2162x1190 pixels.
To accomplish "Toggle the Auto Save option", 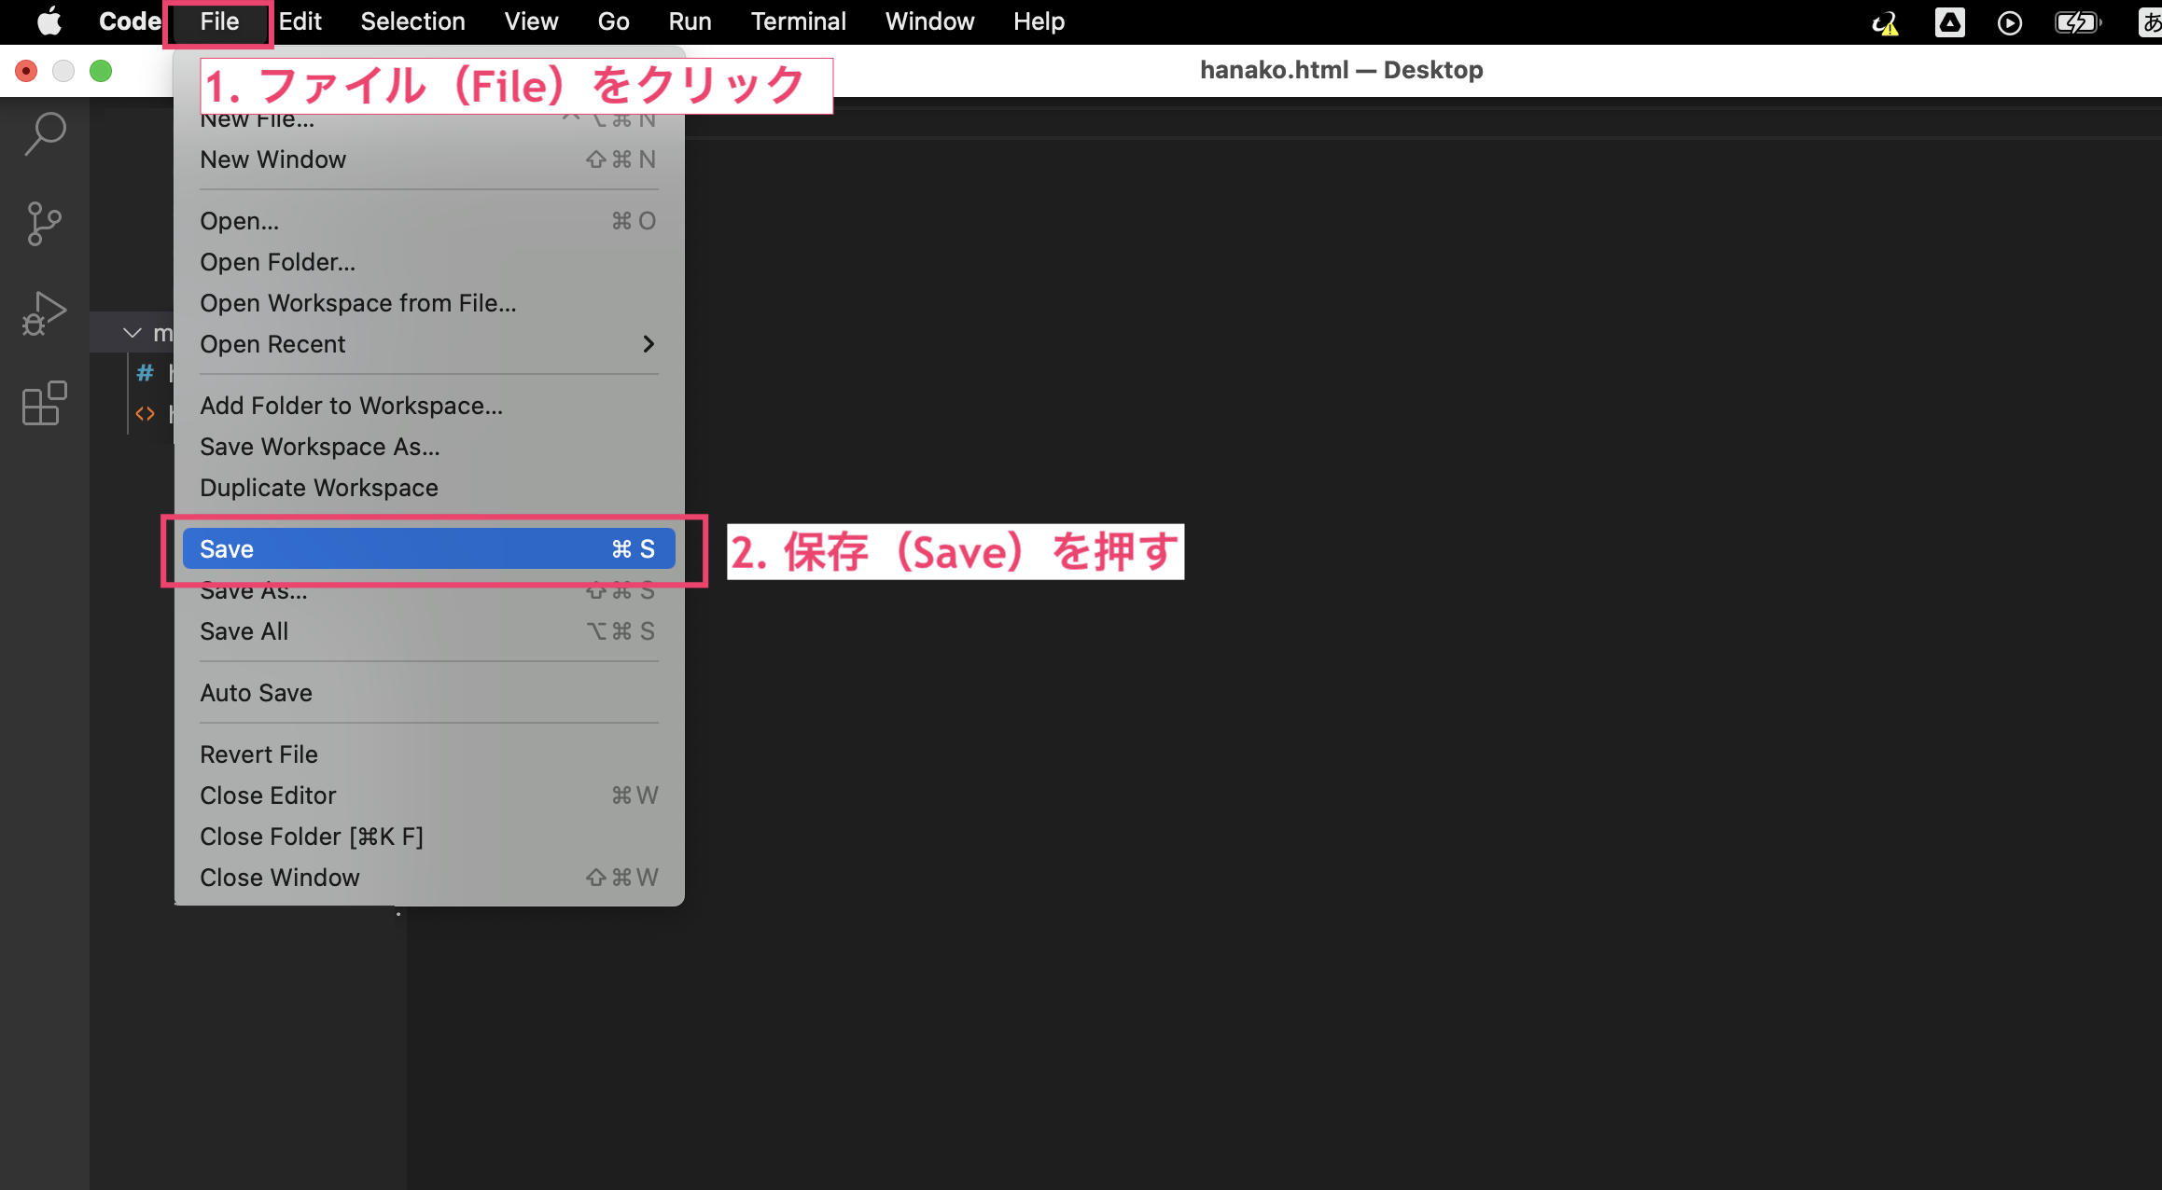I will click(x=256, y=693).
